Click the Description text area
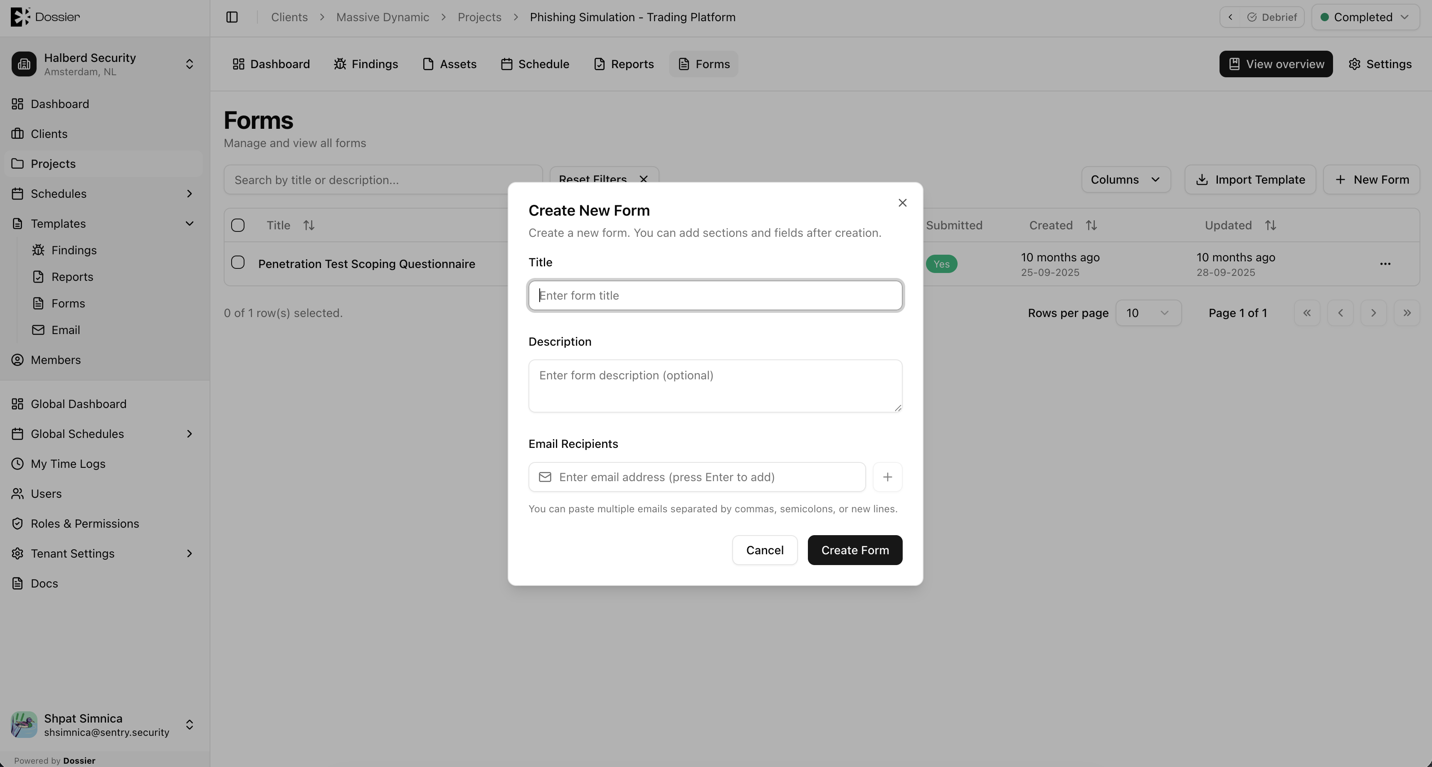This screenshot has height=767, width=1432. (x=715, y=386)
